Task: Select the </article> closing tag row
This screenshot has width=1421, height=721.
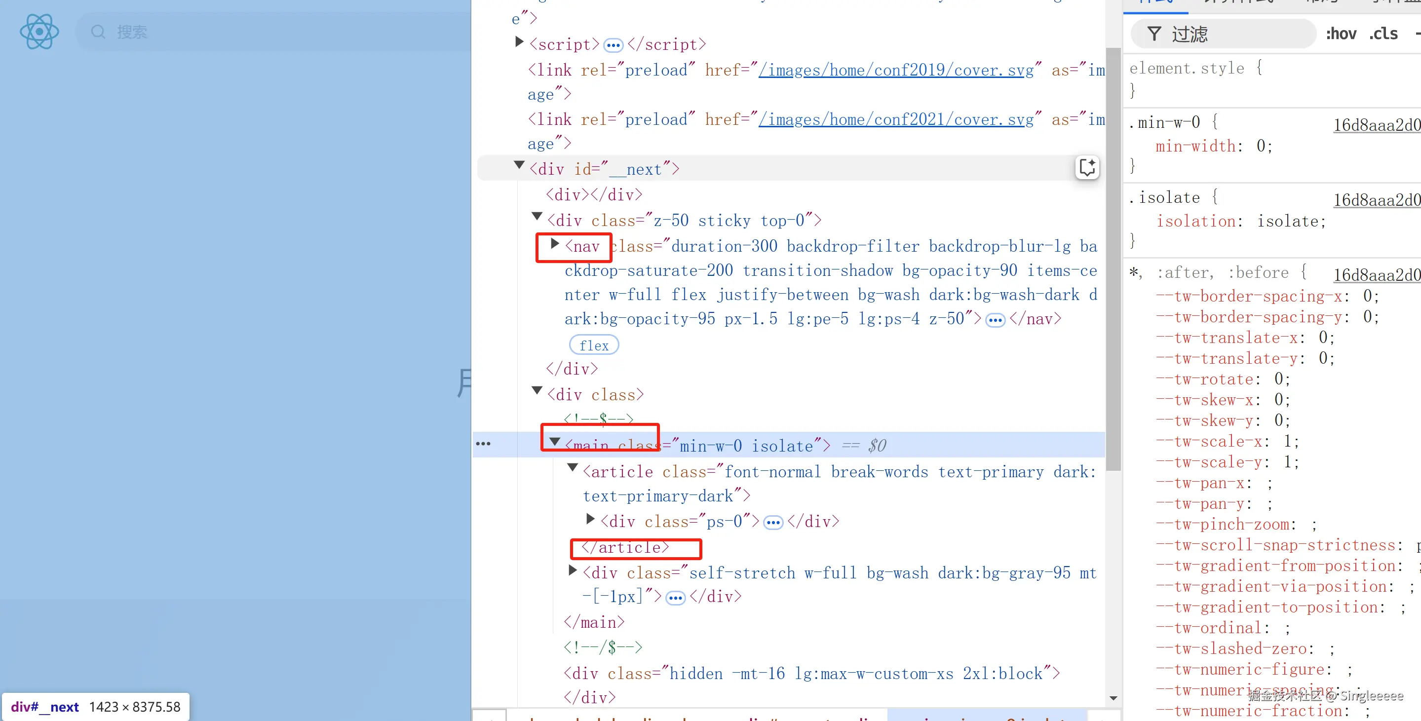Action: tap(625, 548)
